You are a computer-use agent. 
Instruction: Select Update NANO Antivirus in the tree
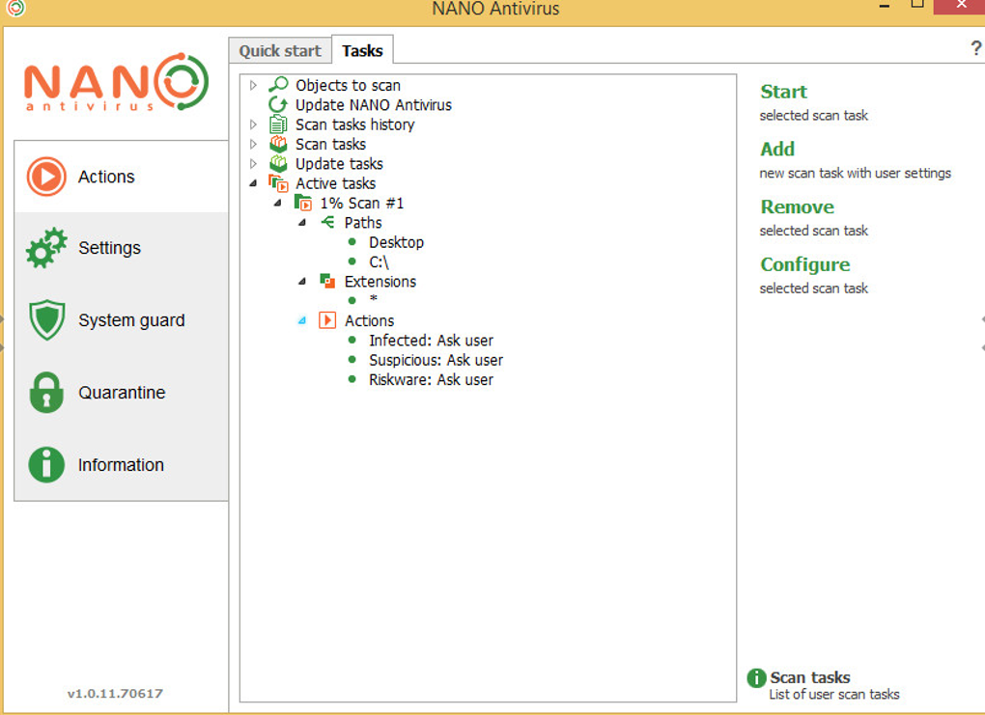(374, 105)
